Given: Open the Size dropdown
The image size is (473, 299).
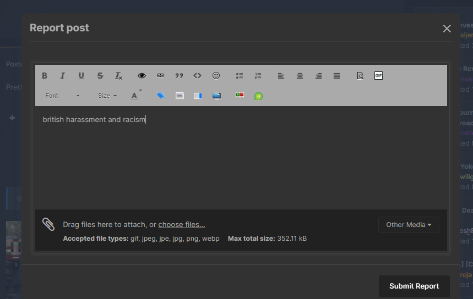Looking at the screenshot, I should pyautogui.click(x=107, y=96).
